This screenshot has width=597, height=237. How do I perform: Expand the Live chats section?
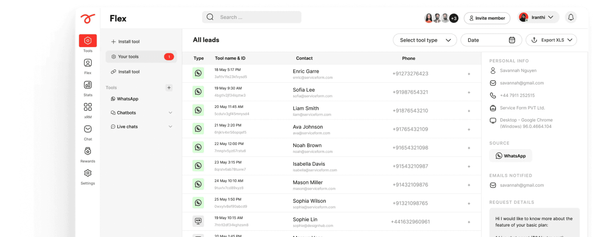(x=170, y=127)
